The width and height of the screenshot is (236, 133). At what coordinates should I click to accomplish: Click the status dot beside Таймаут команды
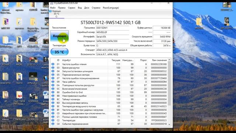click(53, 99)
